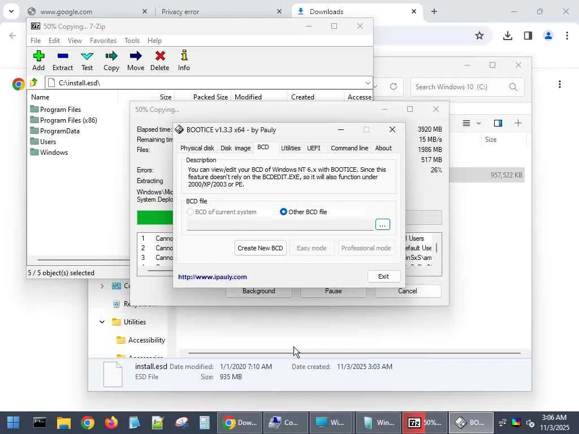The width and height of the screenshot is (579, 434).
Task: Launch Firefox from the taskbar
Action: coord(111,423)
